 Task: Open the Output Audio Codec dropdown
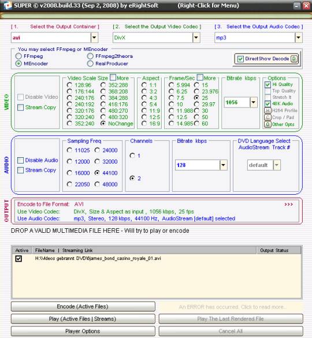[298, 38]
